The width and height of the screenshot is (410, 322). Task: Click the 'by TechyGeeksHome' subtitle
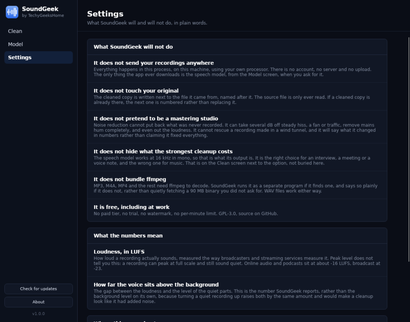[x=43, y=16]
